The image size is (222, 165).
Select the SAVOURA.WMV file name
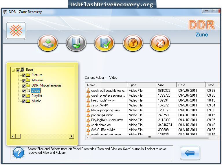pos(103,130)
